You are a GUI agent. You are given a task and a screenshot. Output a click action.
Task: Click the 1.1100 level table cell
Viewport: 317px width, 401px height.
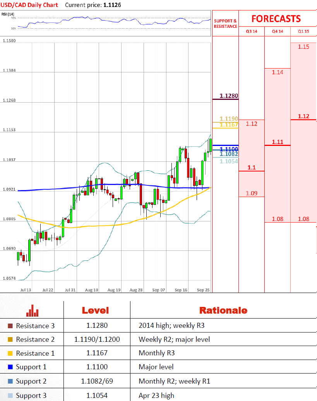(x=97, y=367)
